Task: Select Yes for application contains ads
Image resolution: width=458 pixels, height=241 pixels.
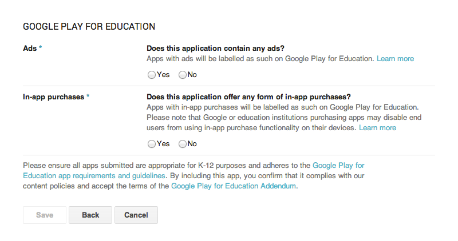Action: click(x=152, y=75)
